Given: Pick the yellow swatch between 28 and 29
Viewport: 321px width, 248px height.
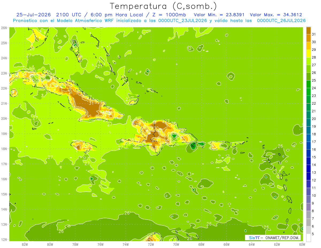Looking at the screenshot, I should pyautogui.click(x=308, y=54).
